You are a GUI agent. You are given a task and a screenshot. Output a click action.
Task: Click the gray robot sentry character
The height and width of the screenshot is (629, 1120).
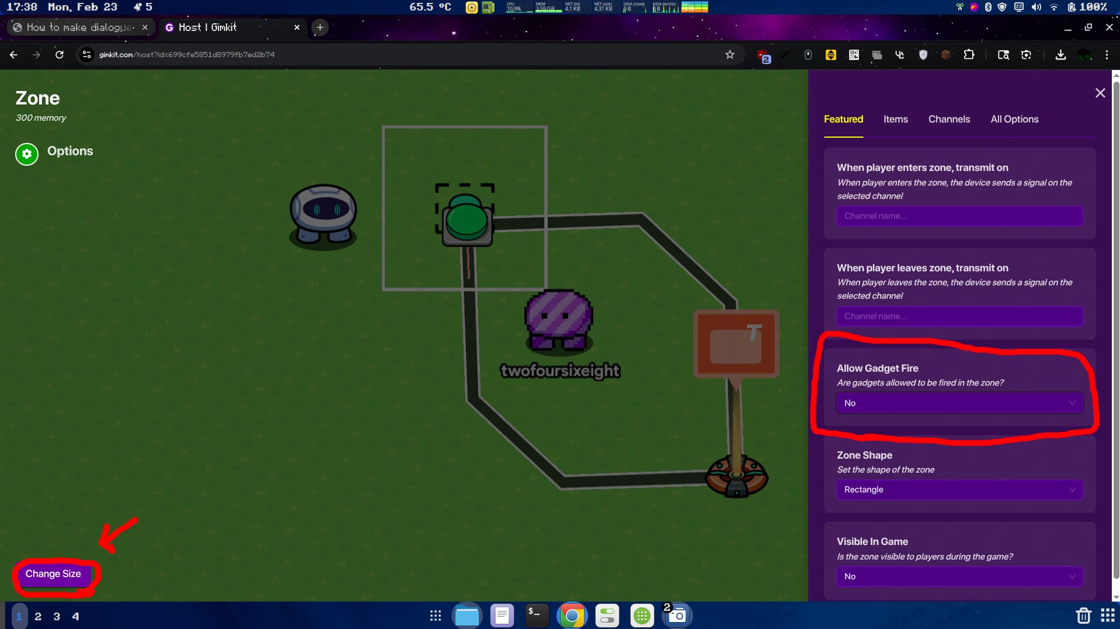pyautogui.click(x=323, y=214)
